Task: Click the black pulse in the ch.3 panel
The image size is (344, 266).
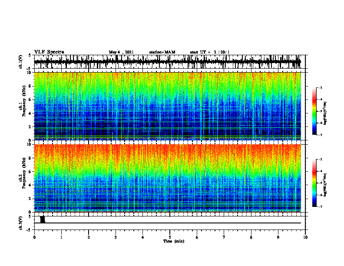Action: click(43, 219)
